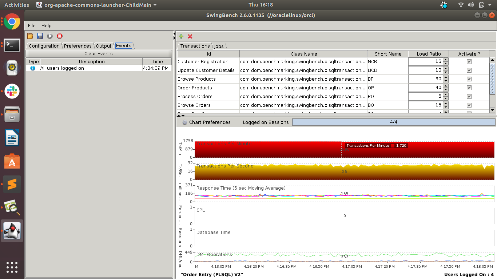
Task: Show Applications grid in the dock
Action: [12, 267]
